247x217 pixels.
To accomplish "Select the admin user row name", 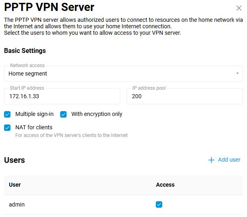I will pyautogui.click(x=17, y=204).
